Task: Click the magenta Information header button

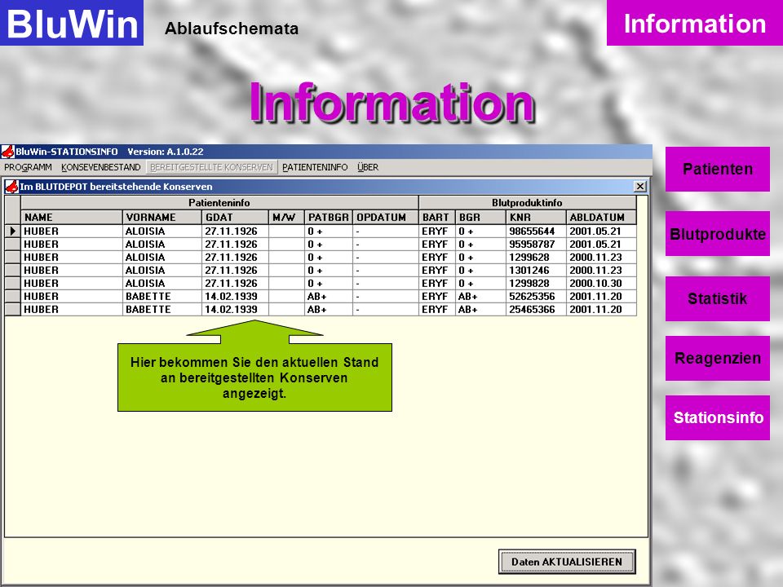Action: click(695, 23)
